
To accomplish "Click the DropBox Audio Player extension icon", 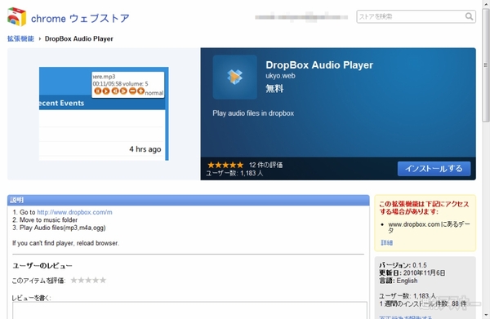I will point(234,77).
